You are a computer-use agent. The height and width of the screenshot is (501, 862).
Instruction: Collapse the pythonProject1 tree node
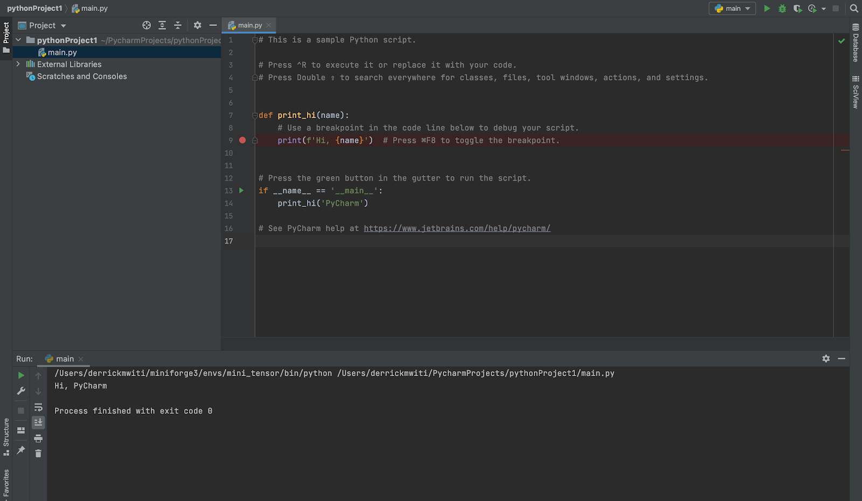pos(18,40)
